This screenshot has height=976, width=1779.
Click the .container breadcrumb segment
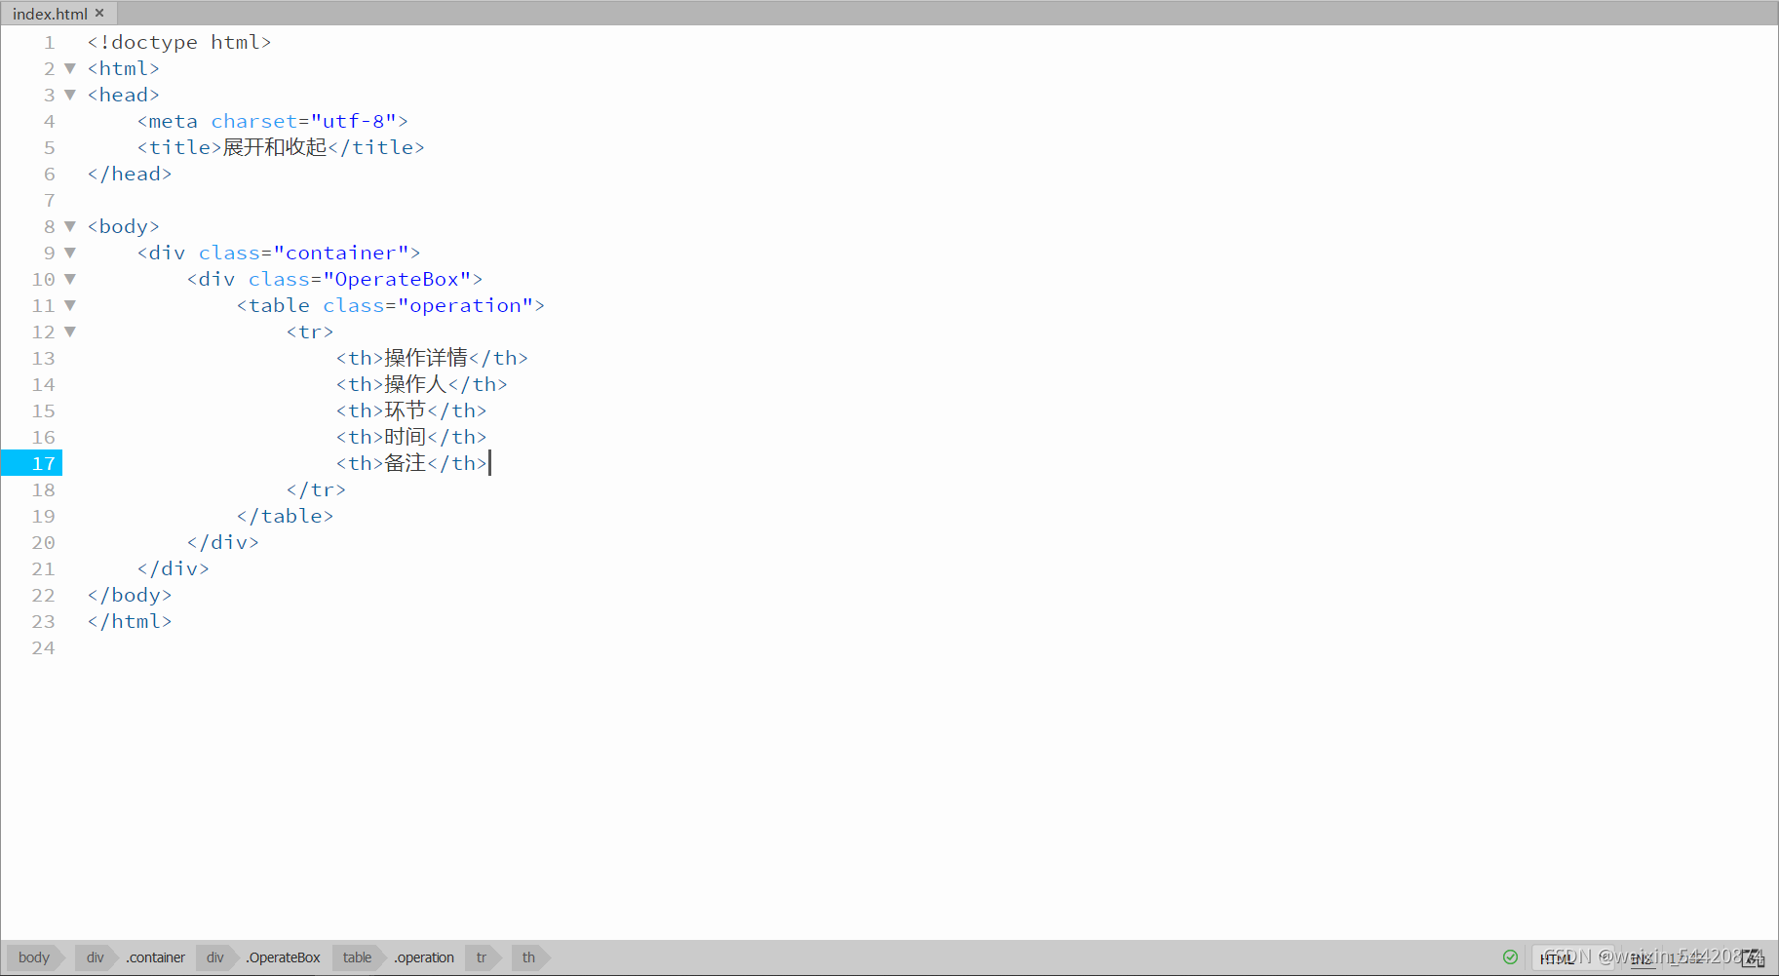point(156,957)
